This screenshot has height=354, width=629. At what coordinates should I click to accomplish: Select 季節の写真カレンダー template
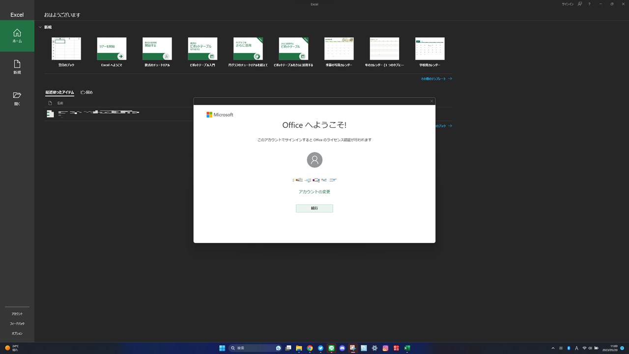pos(339,52)
